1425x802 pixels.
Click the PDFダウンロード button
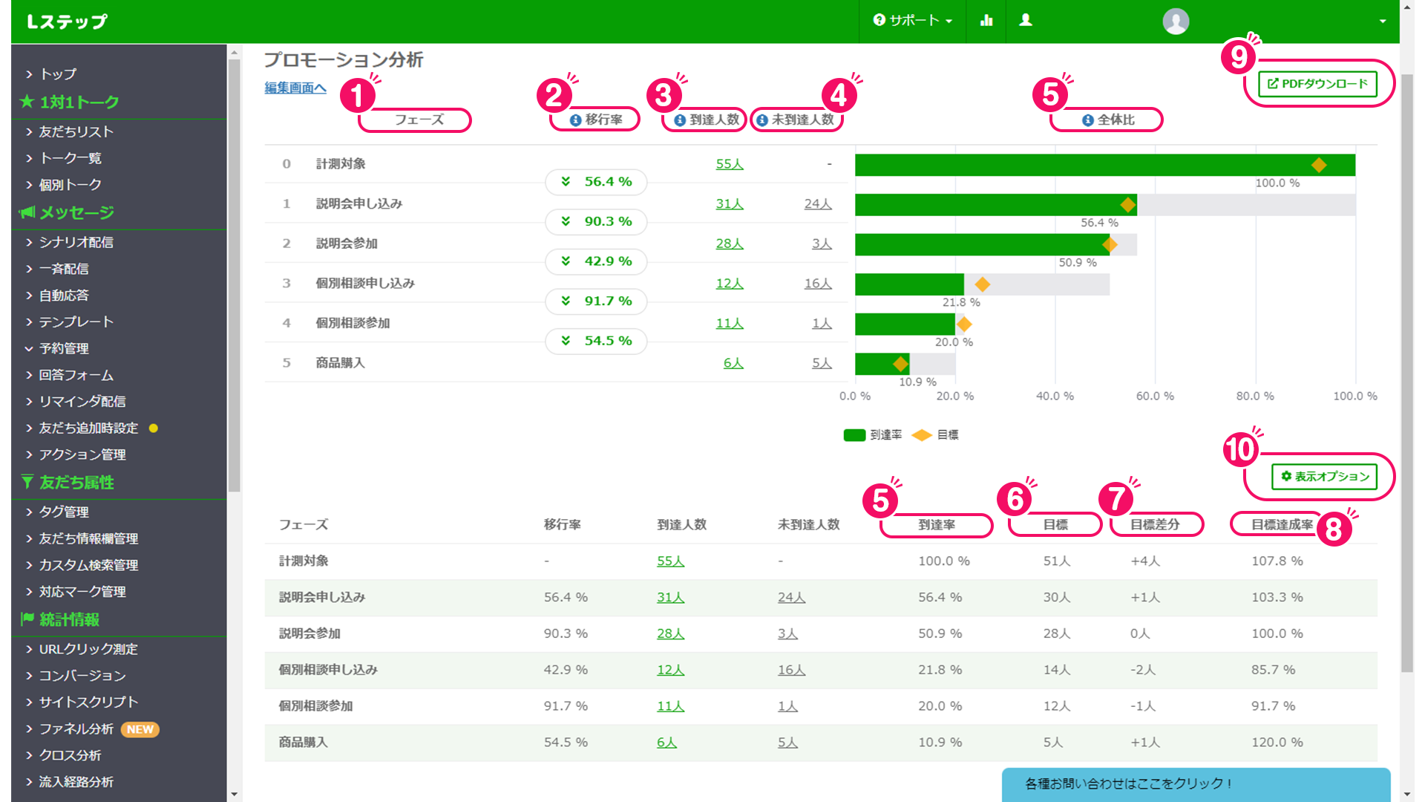pyautogui.click(x=1317, y=84)
